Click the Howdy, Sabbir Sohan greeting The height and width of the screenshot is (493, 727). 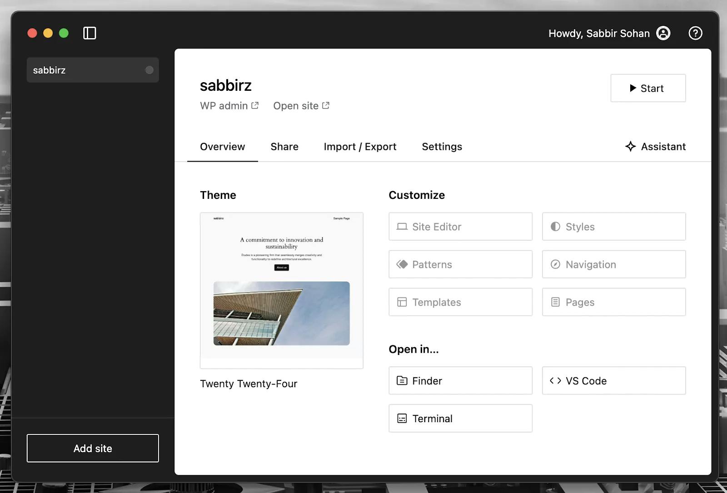pos(599,33)
